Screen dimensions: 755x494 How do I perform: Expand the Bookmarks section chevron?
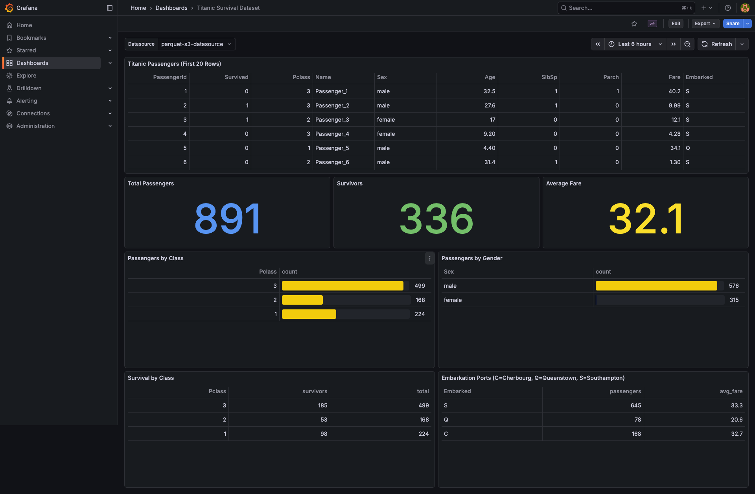pyautogui.click(x=110, y=38)
